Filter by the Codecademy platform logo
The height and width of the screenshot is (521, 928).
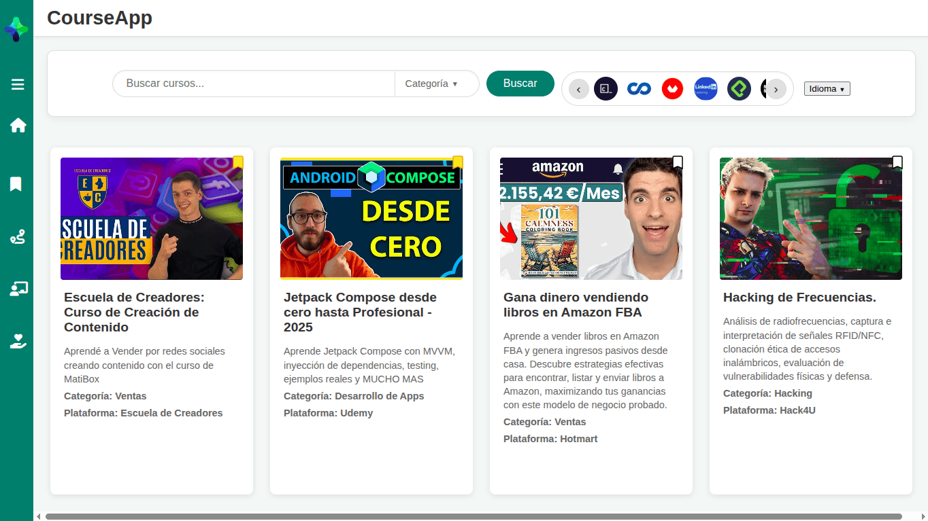(x=606, y=89)
